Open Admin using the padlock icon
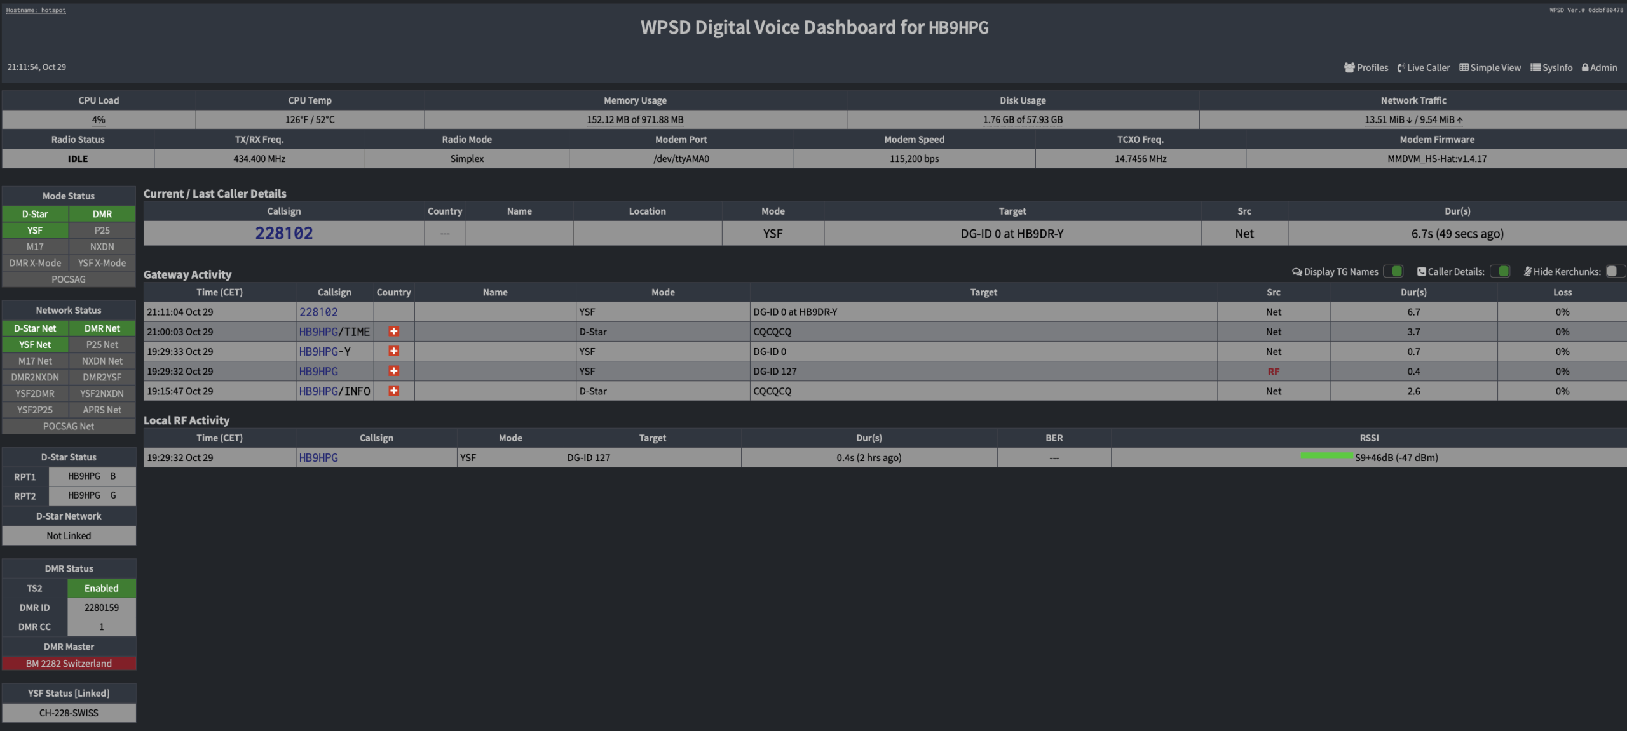1627x731 pixels. [1587, 67]
